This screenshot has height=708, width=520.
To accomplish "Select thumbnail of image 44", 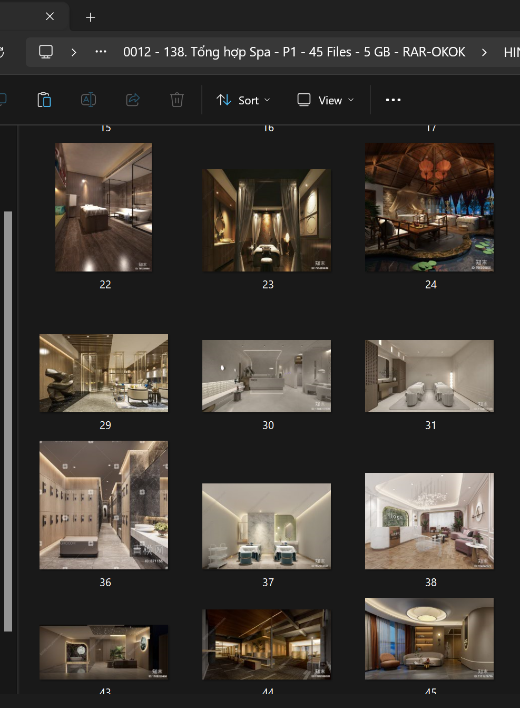I will point(267,644).
